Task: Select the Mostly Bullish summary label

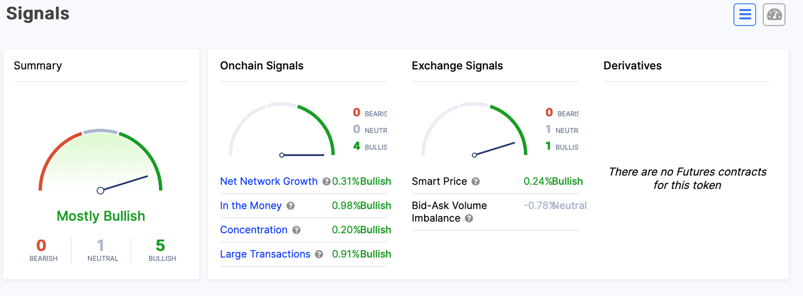Action: 101,216
